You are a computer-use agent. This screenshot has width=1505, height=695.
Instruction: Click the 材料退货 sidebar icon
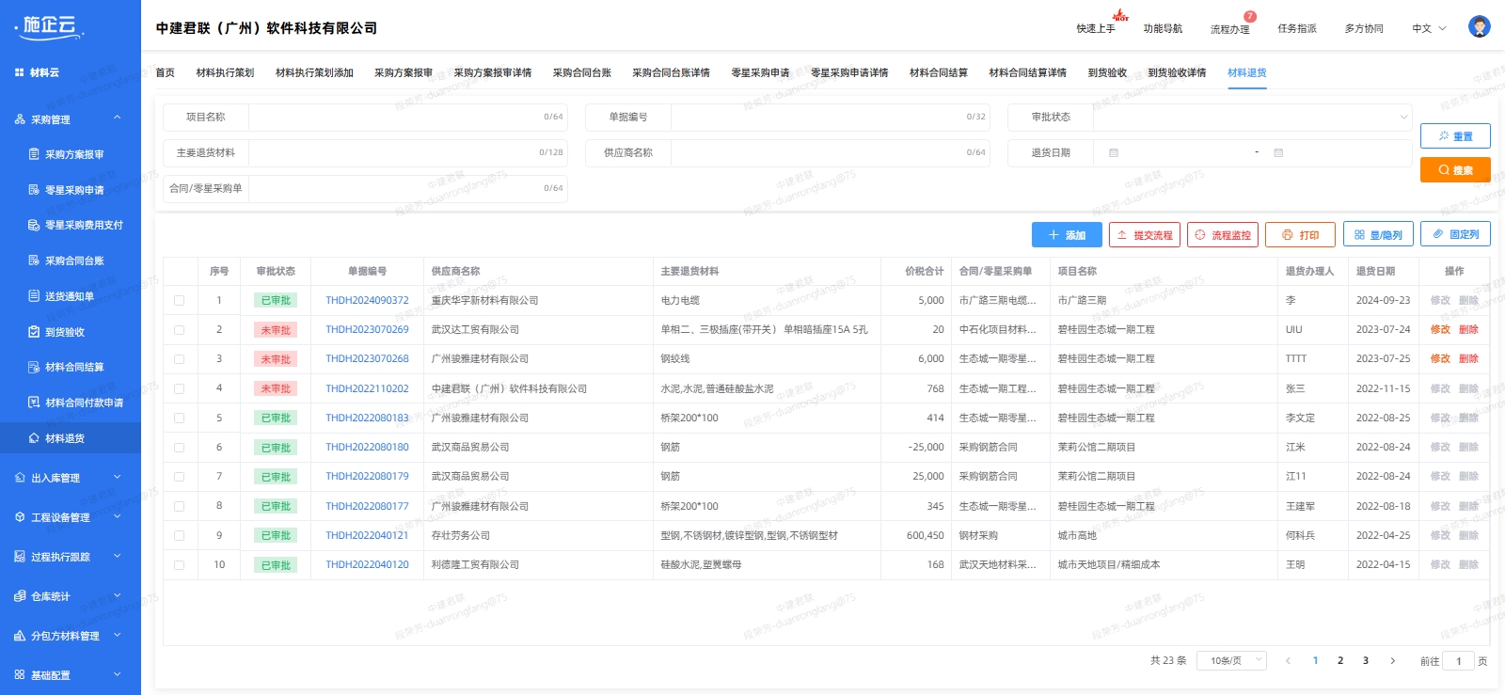click(x=34, y=438)
